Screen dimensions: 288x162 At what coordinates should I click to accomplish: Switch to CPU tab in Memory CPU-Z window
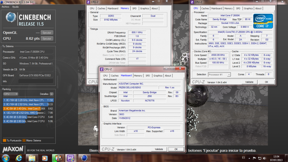92,8
